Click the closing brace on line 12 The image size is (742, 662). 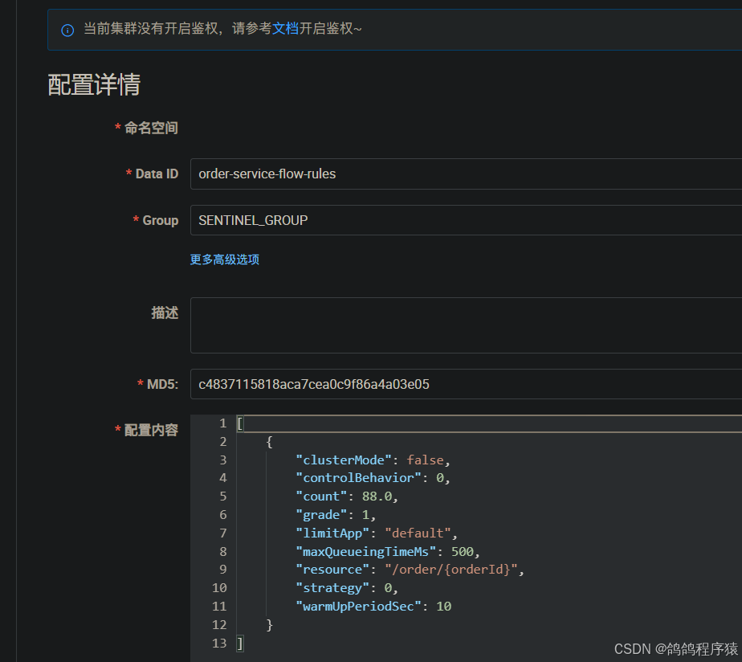(269, 624)
